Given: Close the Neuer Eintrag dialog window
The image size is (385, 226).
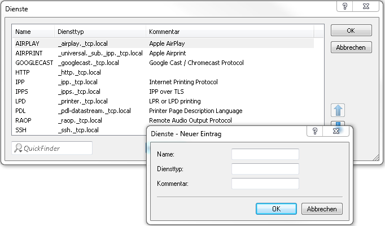Looking at the screenshot, I should [x=336, y=131].
